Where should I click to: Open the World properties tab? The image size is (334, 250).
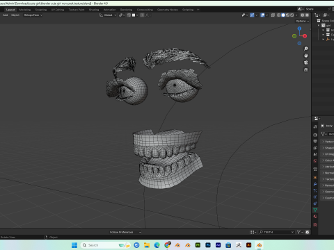coord(315,160)
